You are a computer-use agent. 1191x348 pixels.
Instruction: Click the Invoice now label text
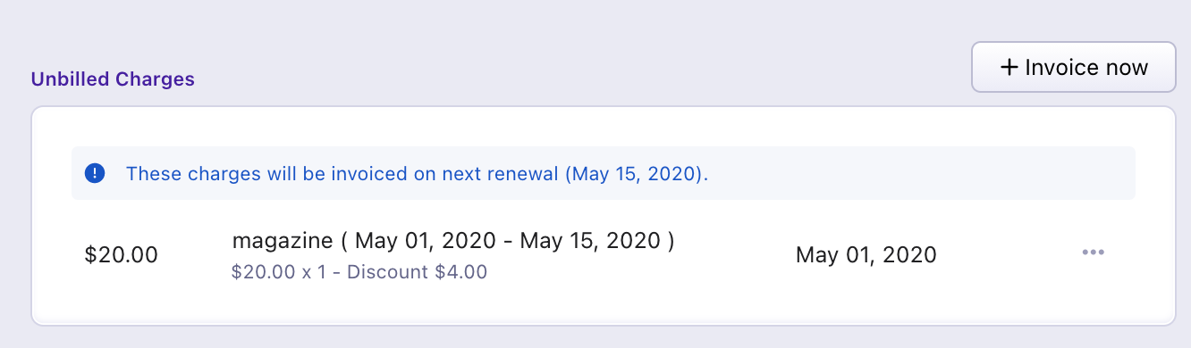[1087, 67]
